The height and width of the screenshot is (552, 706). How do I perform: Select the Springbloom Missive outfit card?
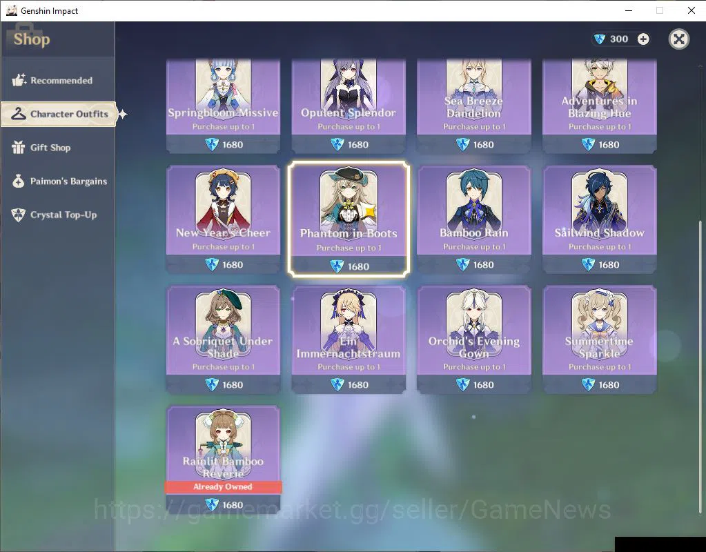224,106
